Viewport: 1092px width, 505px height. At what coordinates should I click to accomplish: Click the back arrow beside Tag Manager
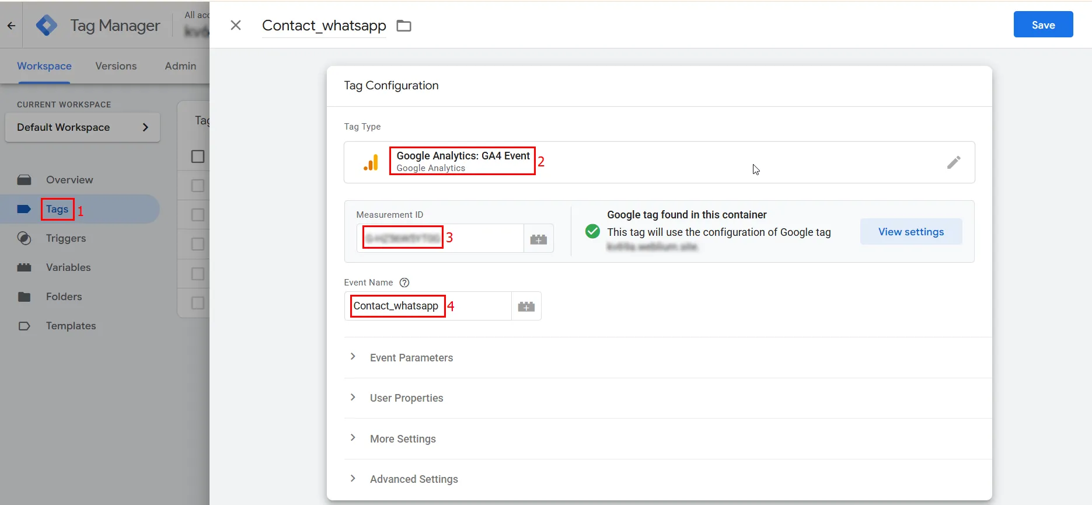[x=11, y=26]
